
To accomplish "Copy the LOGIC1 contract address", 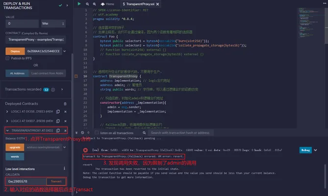I will pyautogui.click(x=58, y=112).
